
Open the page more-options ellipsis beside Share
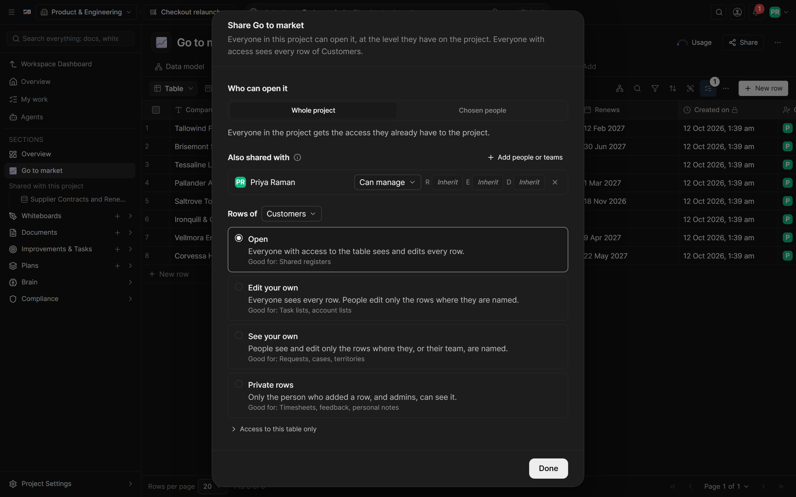(x=777, y=43)
